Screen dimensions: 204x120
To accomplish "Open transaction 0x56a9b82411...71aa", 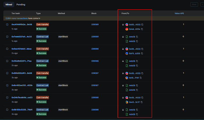I will coord(22,61).
